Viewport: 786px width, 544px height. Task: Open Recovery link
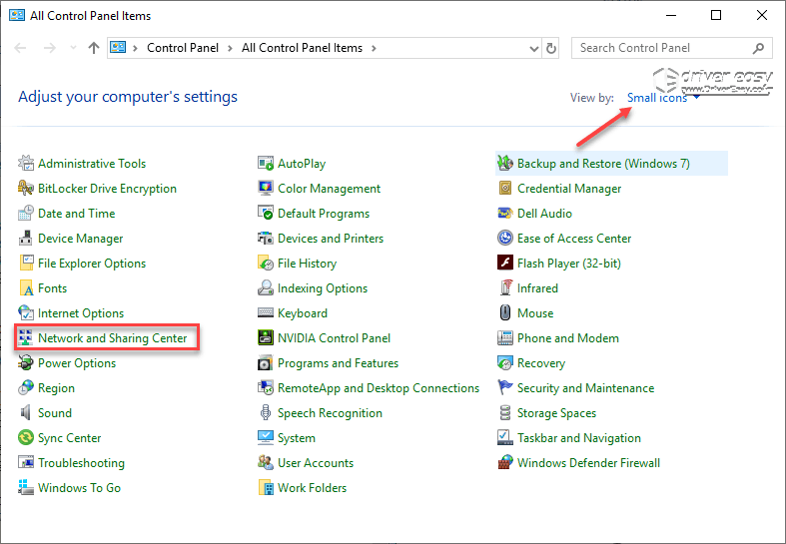[541, 363]
